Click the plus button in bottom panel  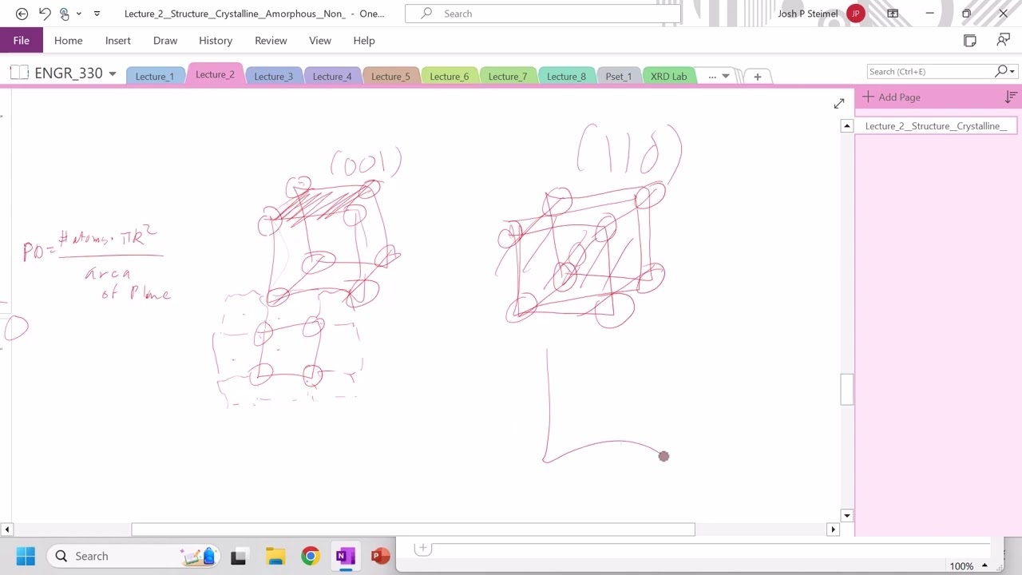422,548
